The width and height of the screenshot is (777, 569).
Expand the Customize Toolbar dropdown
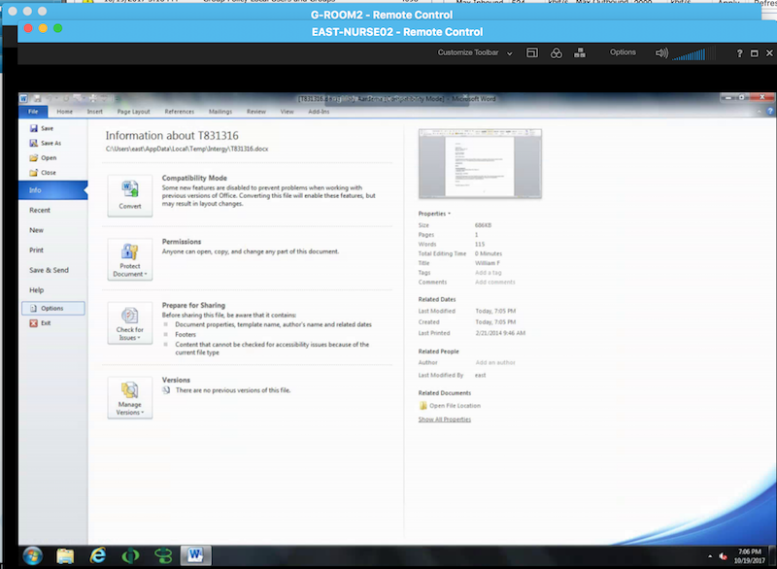coord(475,52)
